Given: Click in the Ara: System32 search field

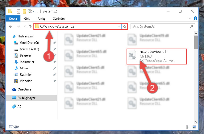Looking at the screenshot, I should click(x=160, y=27).
